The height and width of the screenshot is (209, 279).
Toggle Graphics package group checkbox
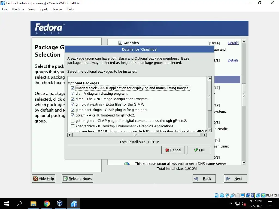point(120,43)
